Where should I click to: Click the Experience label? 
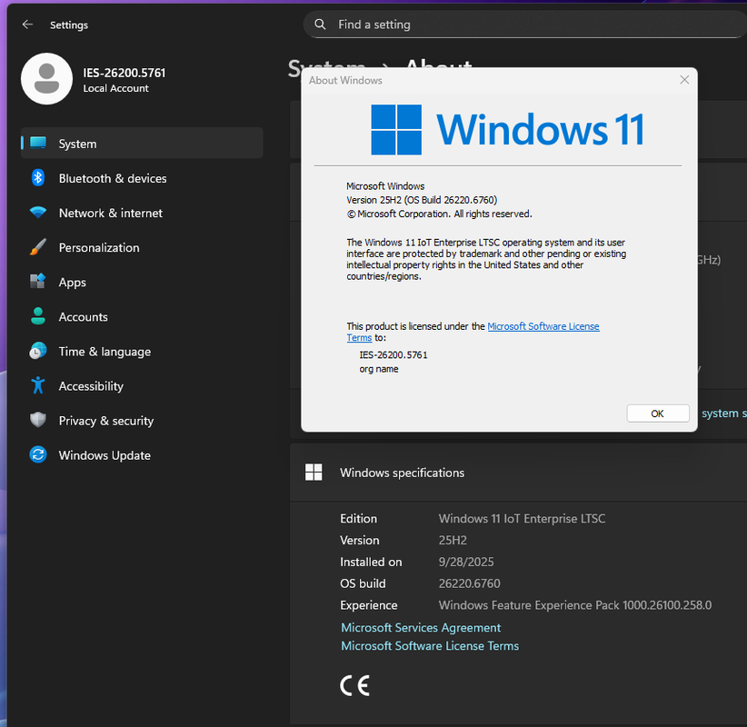tap(369, 605)
